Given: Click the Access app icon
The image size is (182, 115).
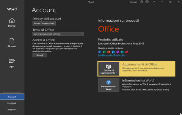Looking at the screenshot, I should point(126,52).
